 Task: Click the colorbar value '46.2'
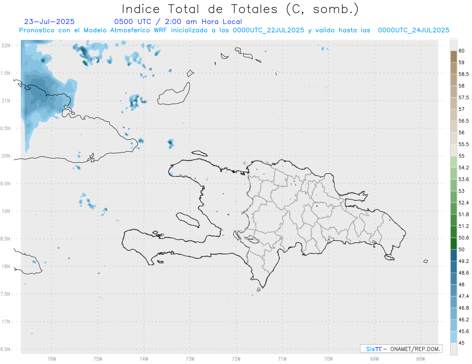[x=464, y=320]
